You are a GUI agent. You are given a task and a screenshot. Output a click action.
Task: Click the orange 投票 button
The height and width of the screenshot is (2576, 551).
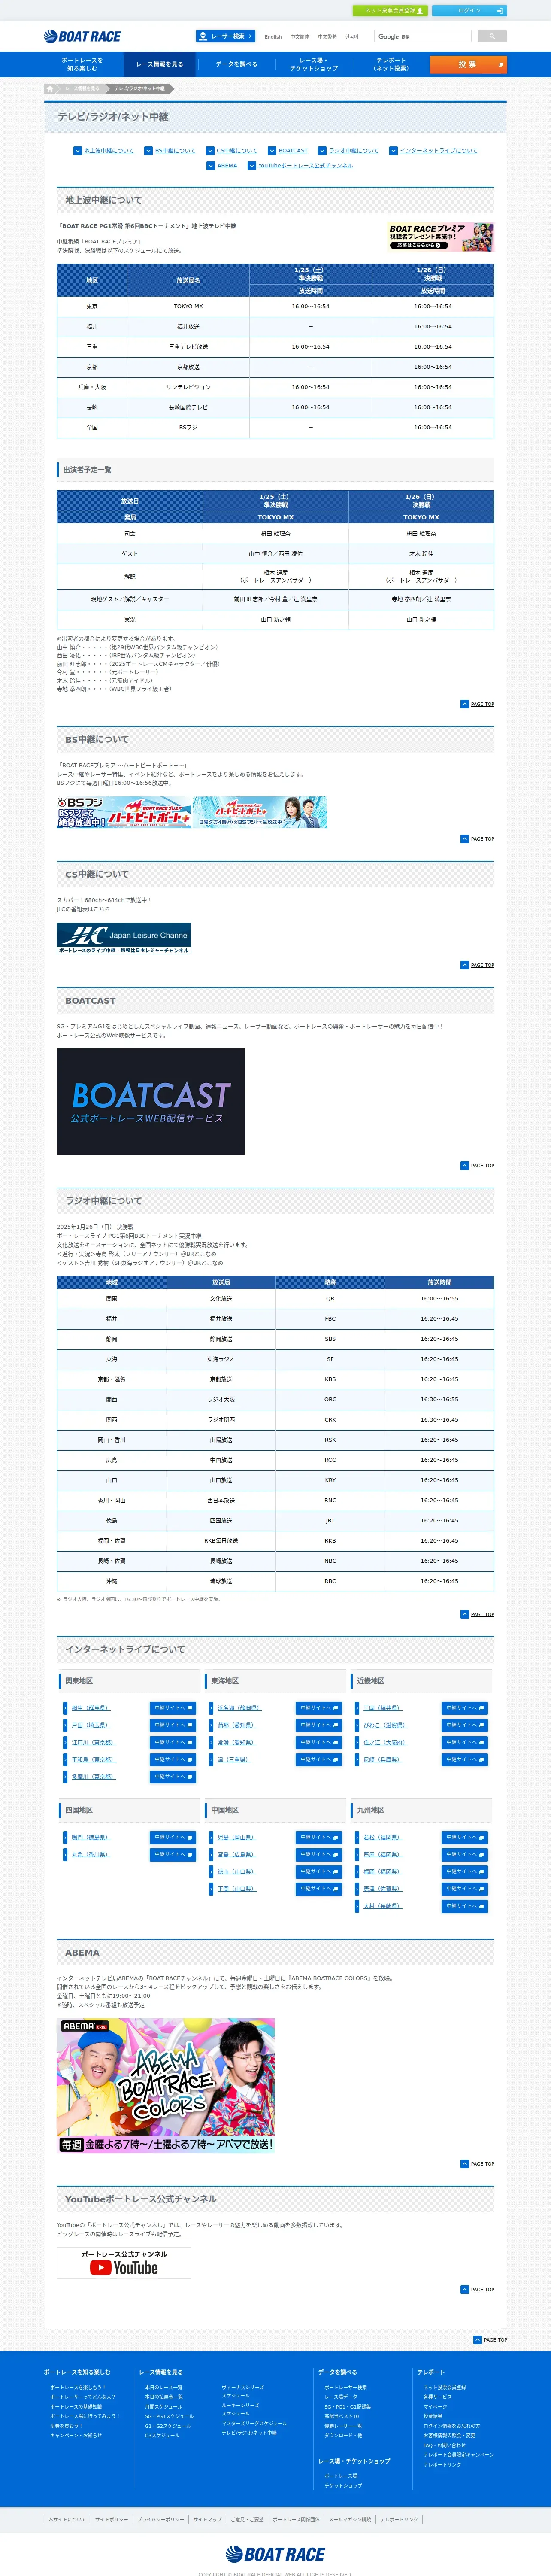[468, 64]
